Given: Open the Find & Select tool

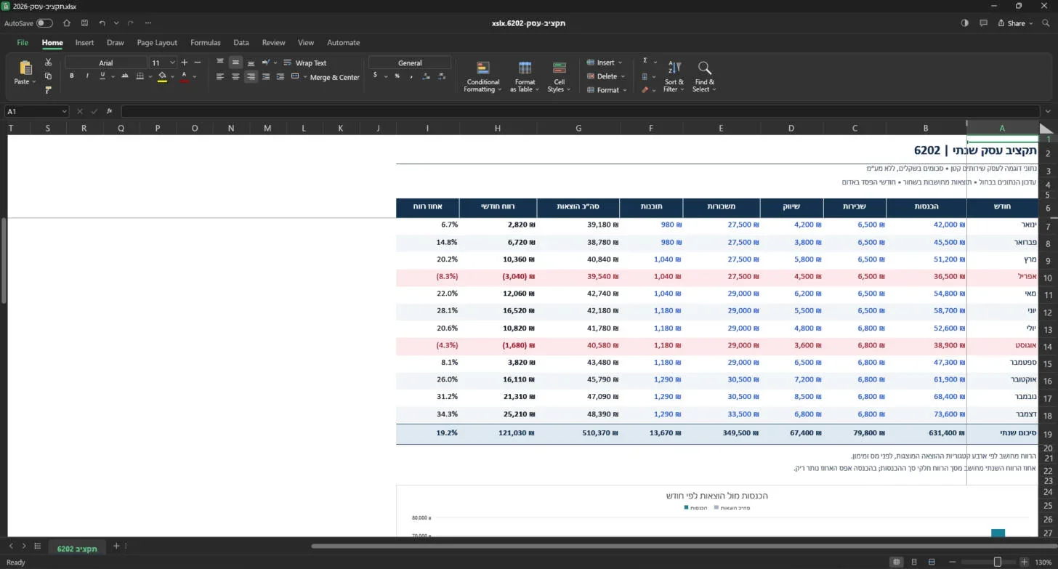Looking at the screenshot, I should [704, 76].
